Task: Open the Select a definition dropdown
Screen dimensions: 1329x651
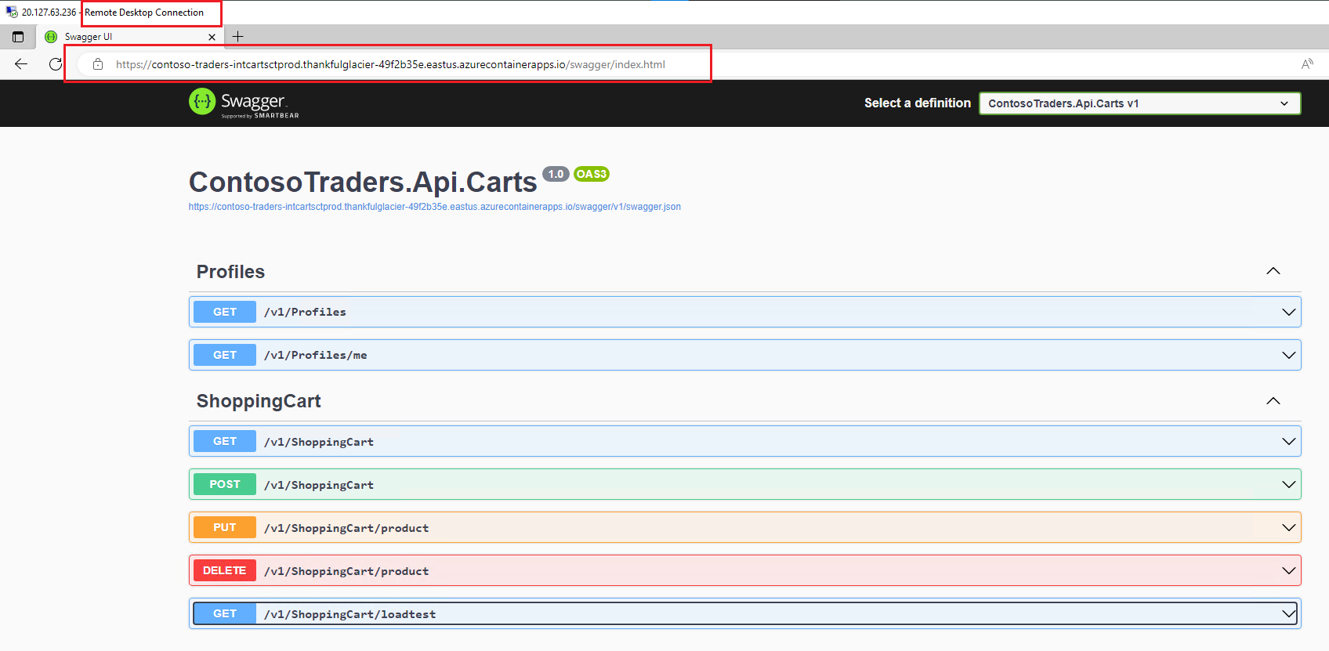Action: (1139, 103)
